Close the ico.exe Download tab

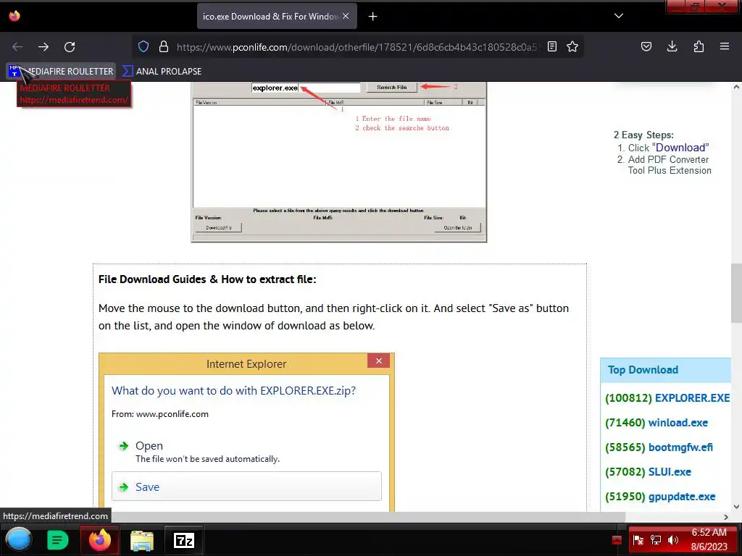[x=346, y=16]
